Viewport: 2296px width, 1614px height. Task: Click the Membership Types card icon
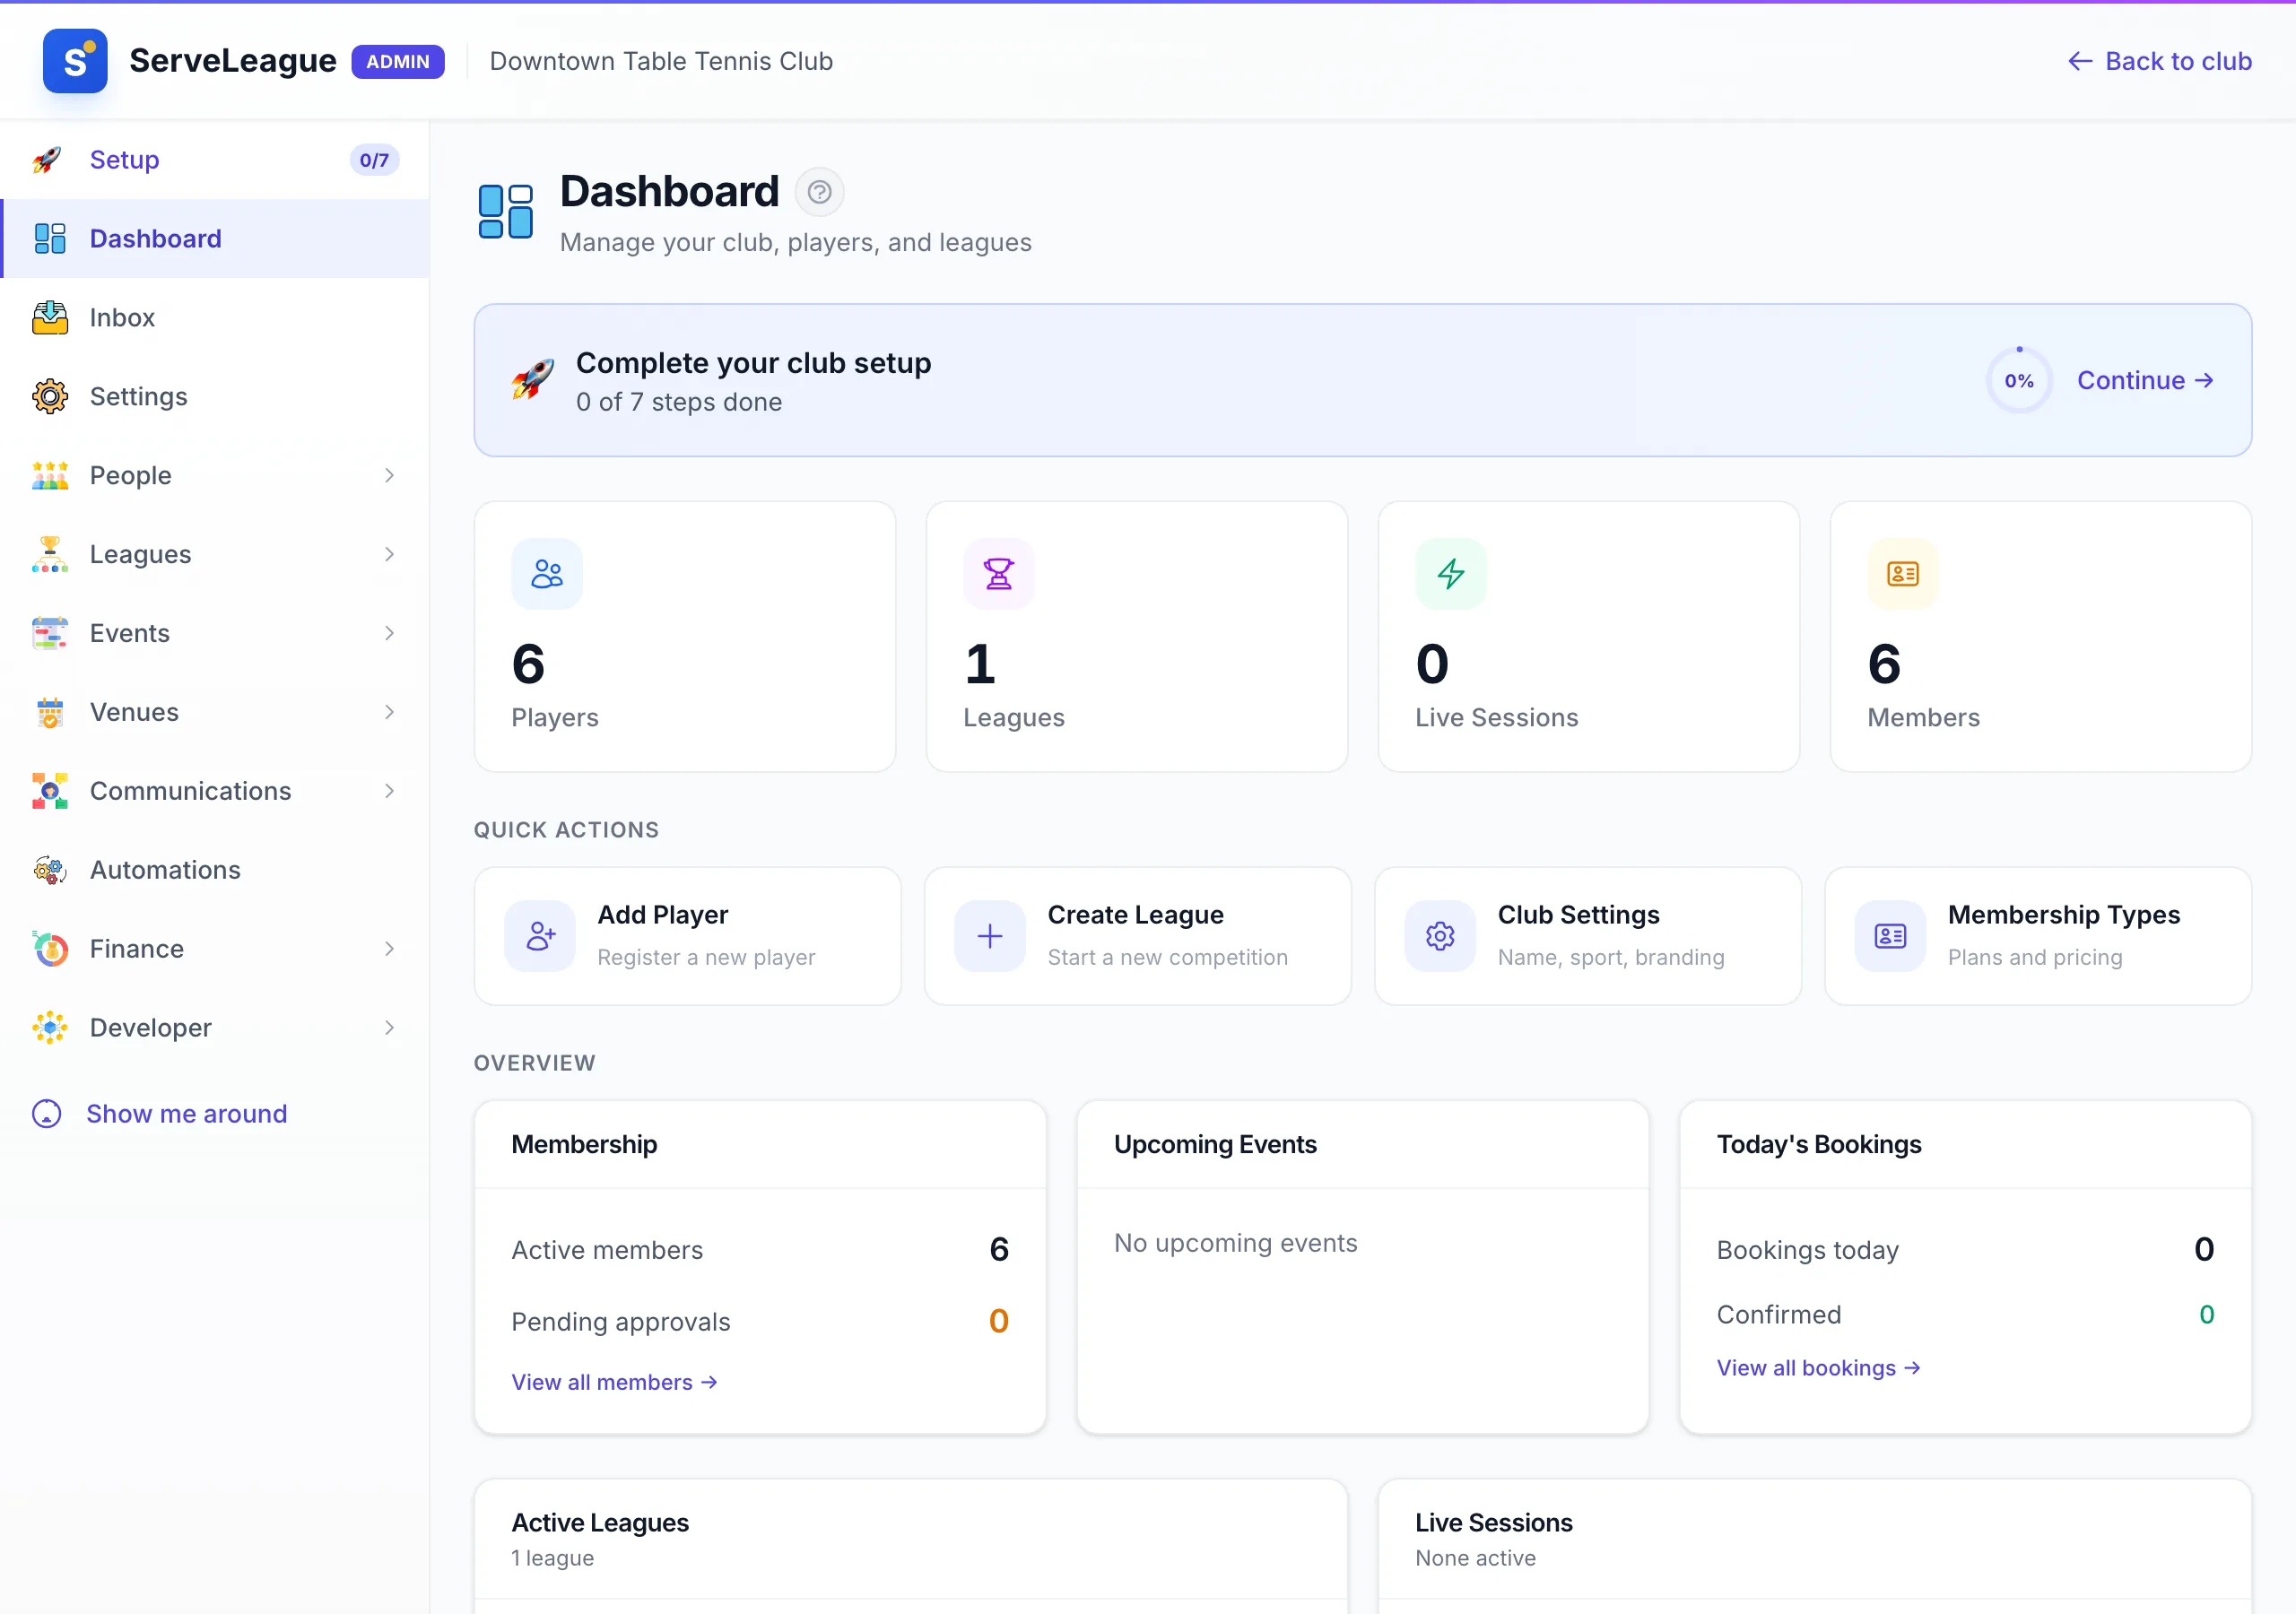(x=1890, y=937)
